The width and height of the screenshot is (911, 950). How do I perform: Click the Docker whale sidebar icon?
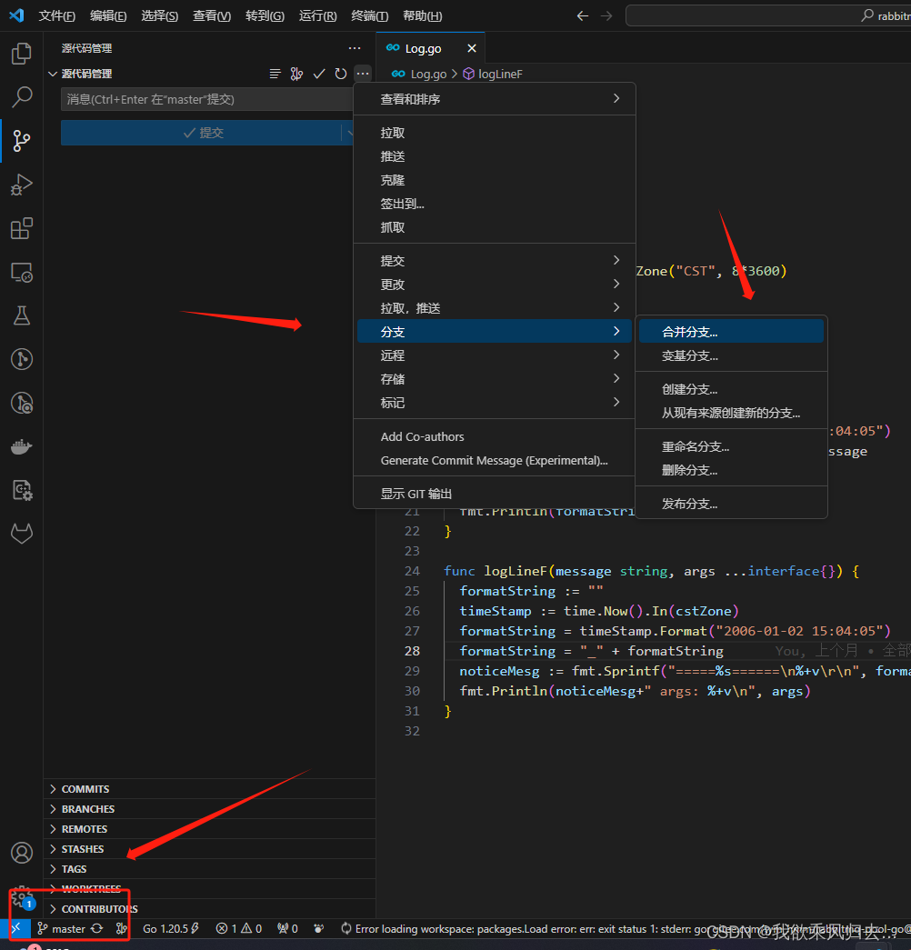22,445
